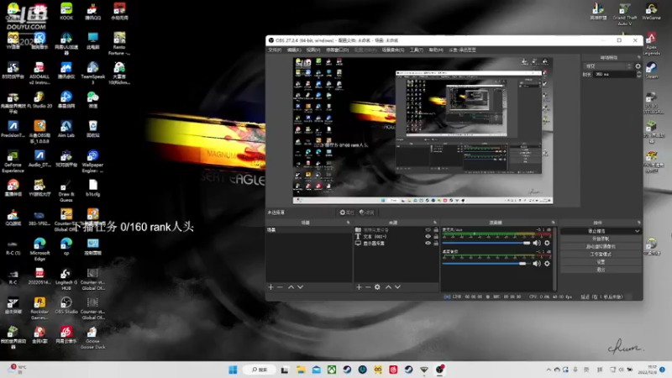The width and height of the screenshot is (672, 378).
Task: Pop out the Audio Mixer dock with float icon
Action: tap(554, 223)
